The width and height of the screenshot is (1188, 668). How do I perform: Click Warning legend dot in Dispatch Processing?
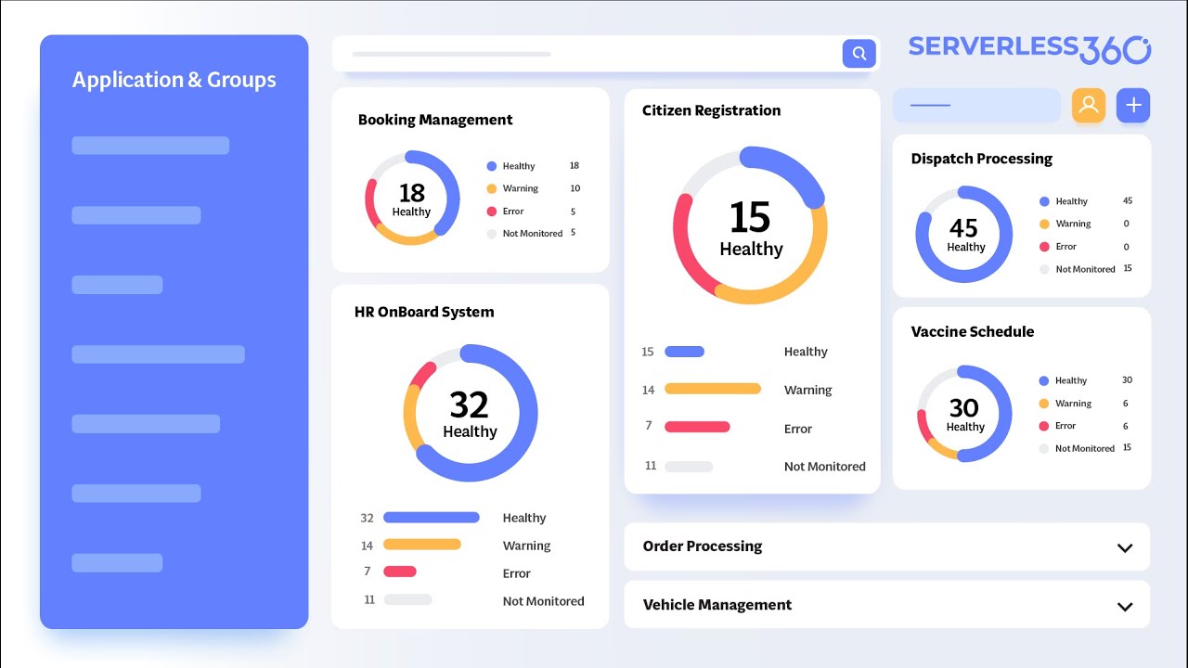[x=1044, y=224]
